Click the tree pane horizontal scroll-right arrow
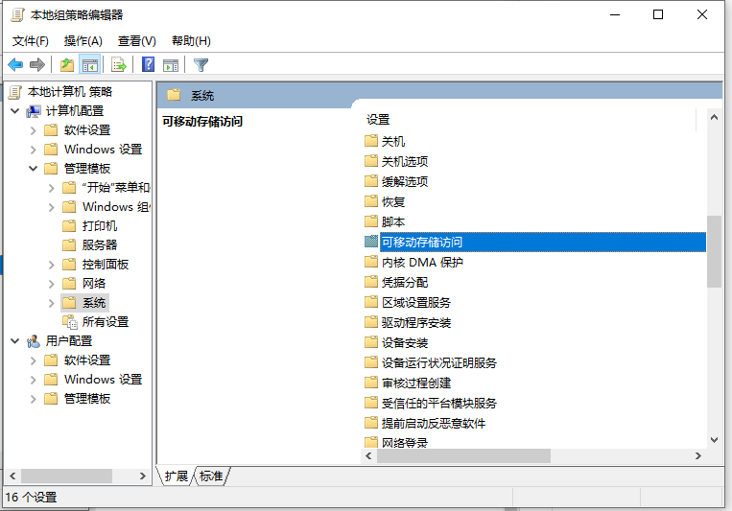 point(142,476)
